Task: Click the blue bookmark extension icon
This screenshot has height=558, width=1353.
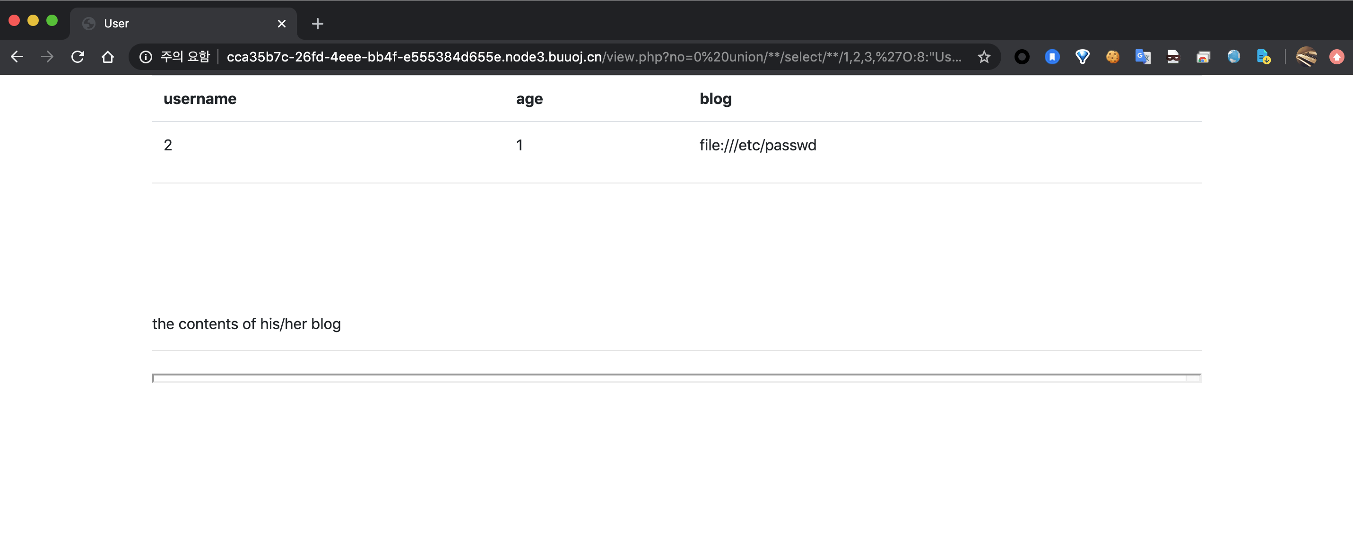Action: (1052, 57)
